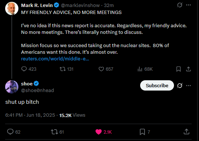Open the reuters.com article link
Viewport: 199px width, 141px height.
point(55,59)
